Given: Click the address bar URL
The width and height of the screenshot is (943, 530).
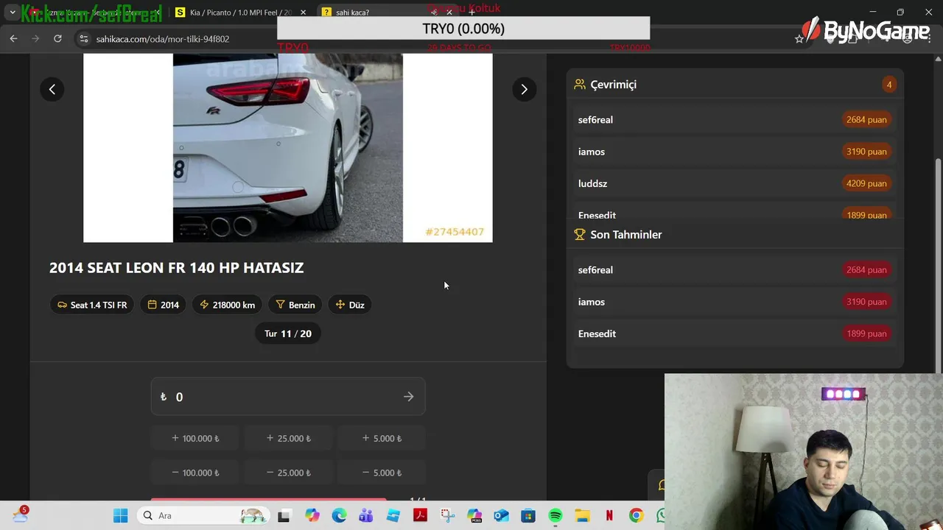Looking at the screenshot, I should [163, 39].
